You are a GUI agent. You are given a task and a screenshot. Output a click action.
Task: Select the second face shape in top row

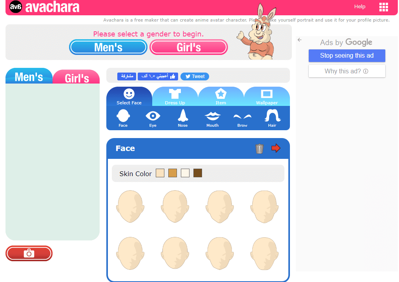click(175, 206)
